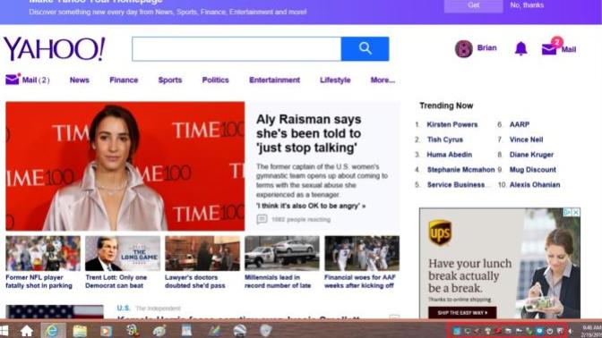Open the Lifestyle section

335,80
